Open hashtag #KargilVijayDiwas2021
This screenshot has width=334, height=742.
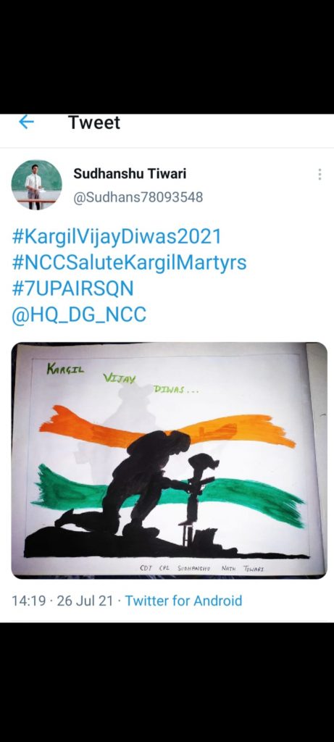click(x=117, y=237)
